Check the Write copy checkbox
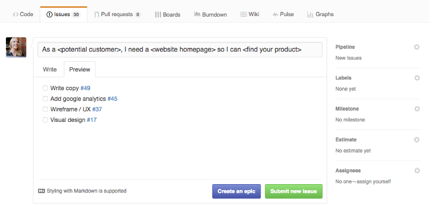This screenshot has height=211, width=429. (x=45, y=88)
